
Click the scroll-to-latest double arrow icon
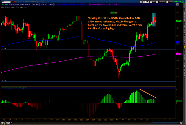pos(181,123)
